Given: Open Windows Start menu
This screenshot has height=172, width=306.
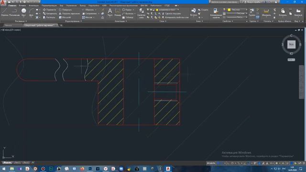Looking at the screenshot, I should (4, 169).
